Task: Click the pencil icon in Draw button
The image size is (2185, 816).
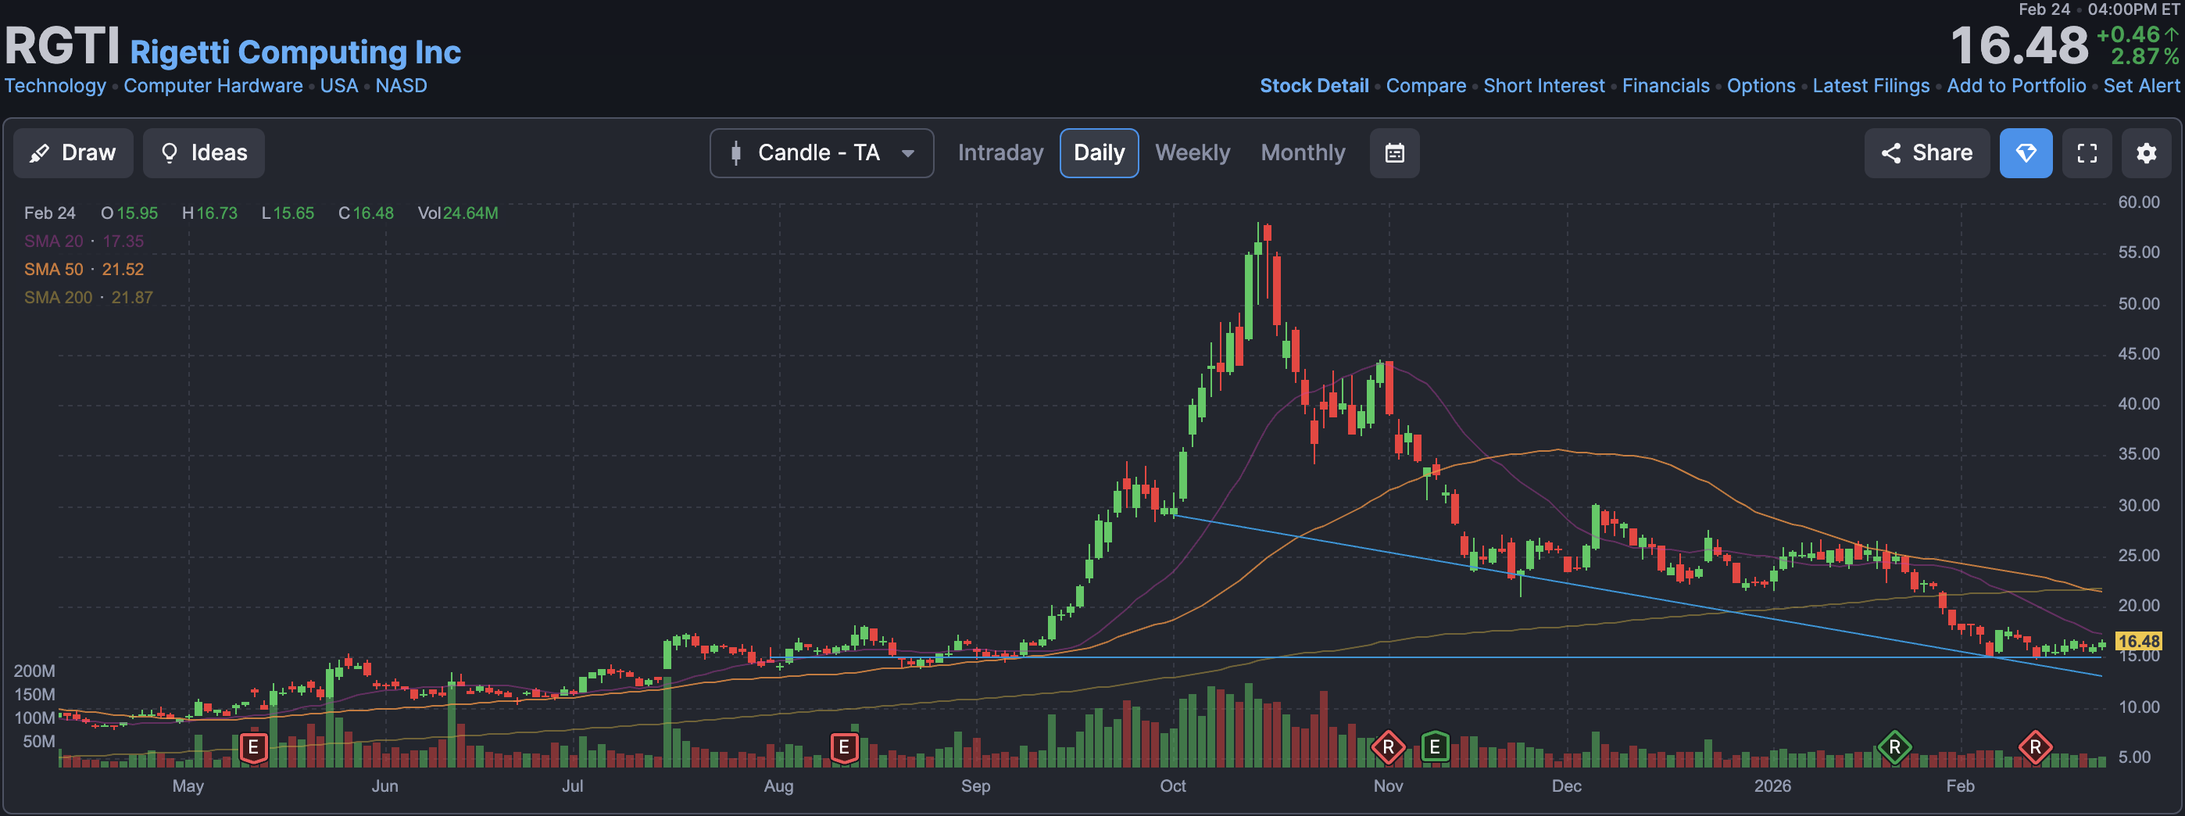Action: pyautogui.click(x=39, y=153)
